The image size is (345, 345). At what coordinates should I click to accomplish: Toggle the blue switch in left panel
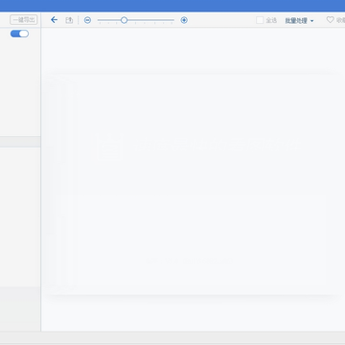[19, 34]
